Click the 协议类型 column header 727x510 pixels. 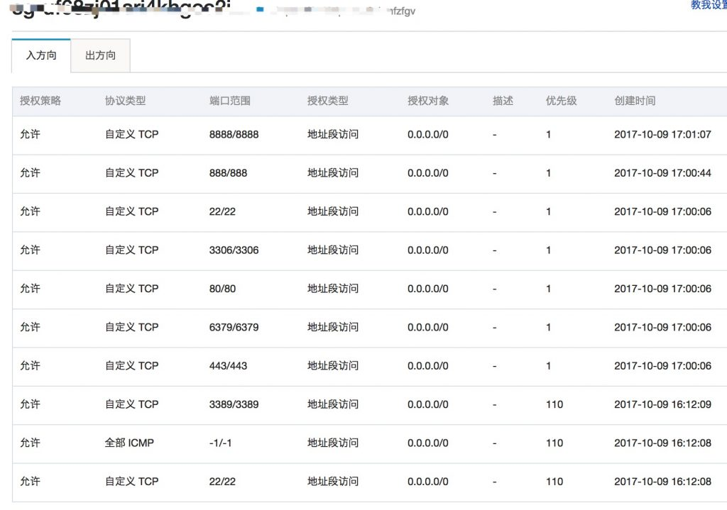pyautogui.click(x=125, y=101)
